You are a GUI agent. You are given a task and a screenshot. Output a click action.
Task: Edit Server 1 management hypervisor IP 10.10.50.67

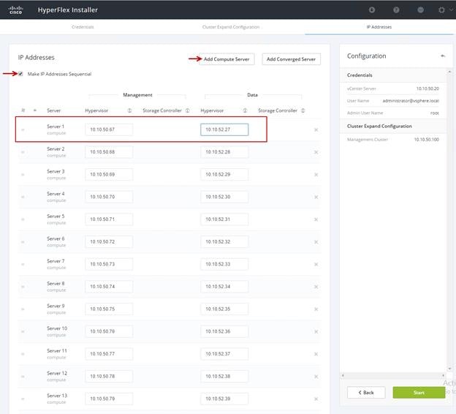click(109, 129)
